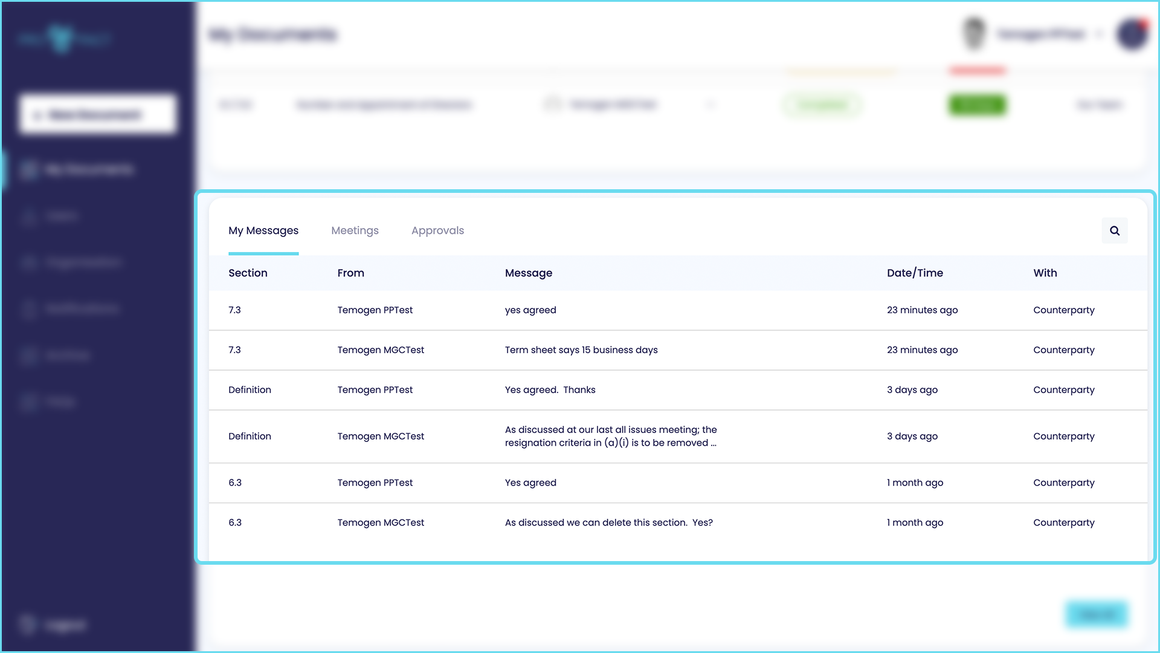Click the blurred teal button at bottom right

point(1097,614)
